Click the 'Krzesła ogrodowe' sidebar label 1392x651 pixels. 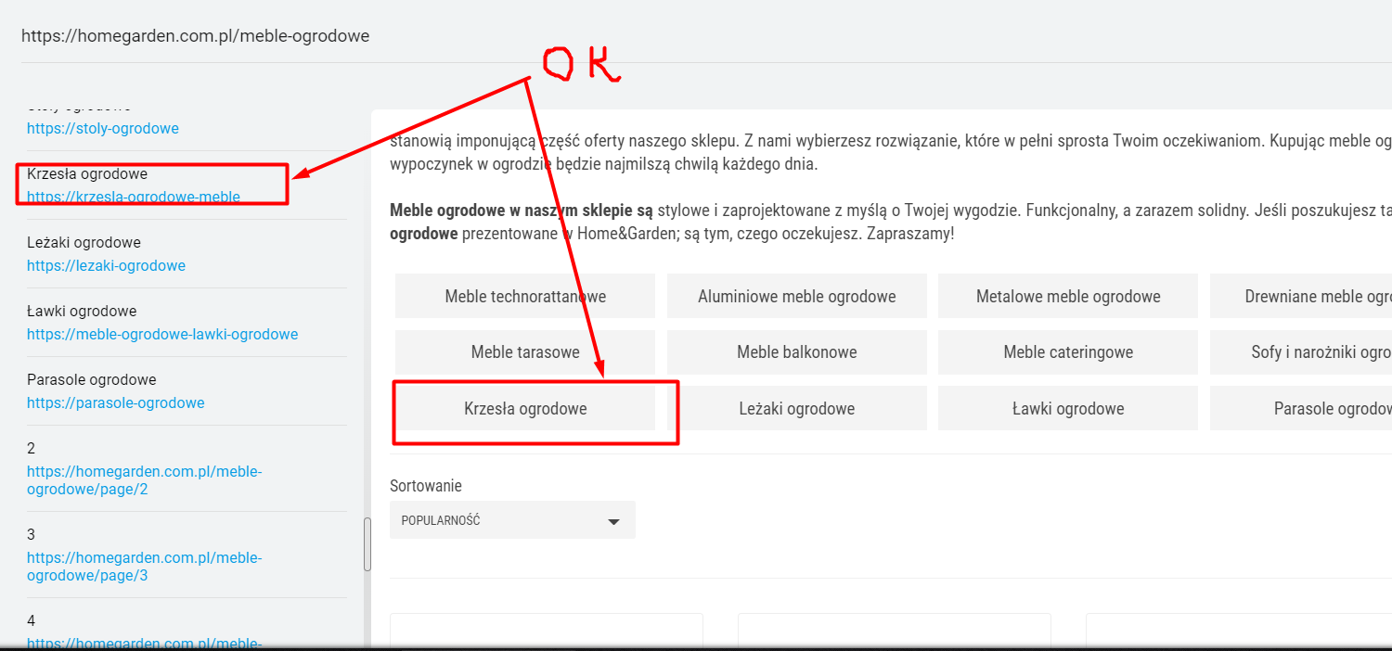point(87,173)
